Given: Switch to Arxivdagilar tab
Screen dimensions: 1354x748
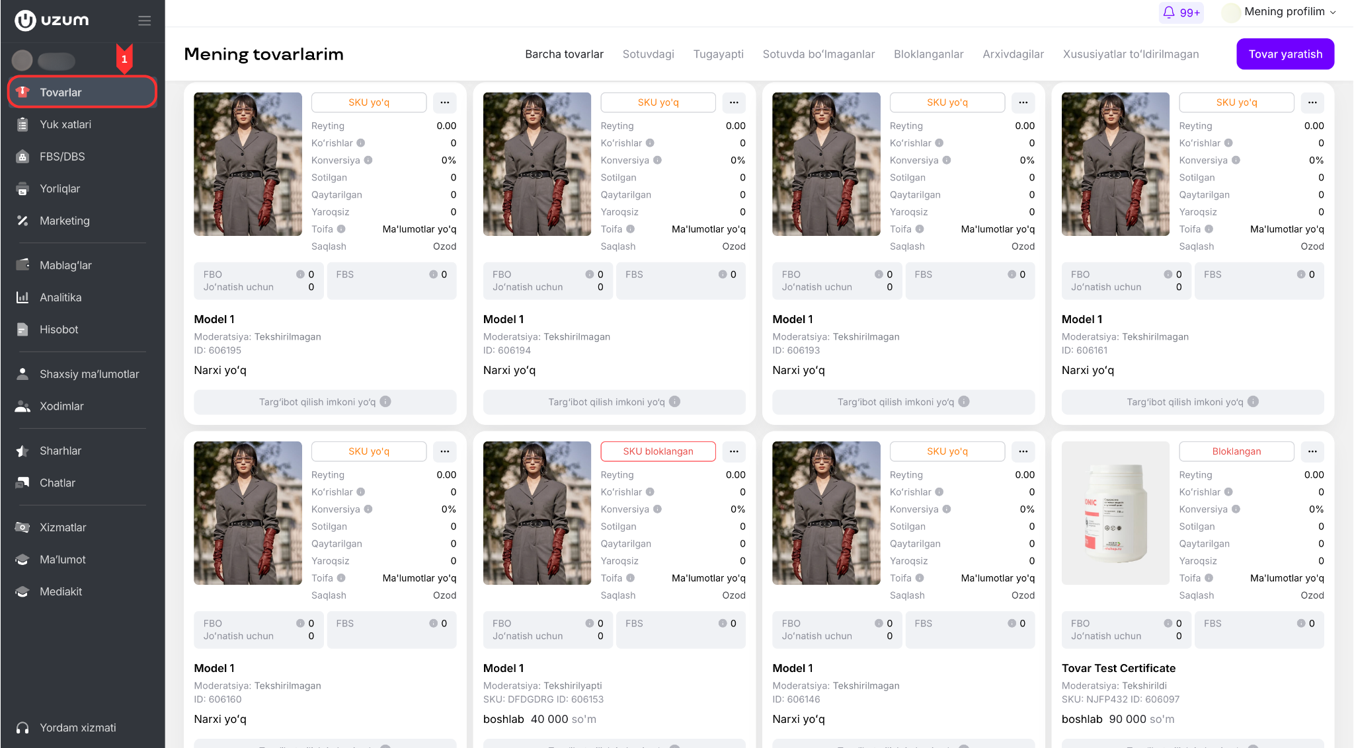Looking at the screenshot, I should pos(1013,54).
